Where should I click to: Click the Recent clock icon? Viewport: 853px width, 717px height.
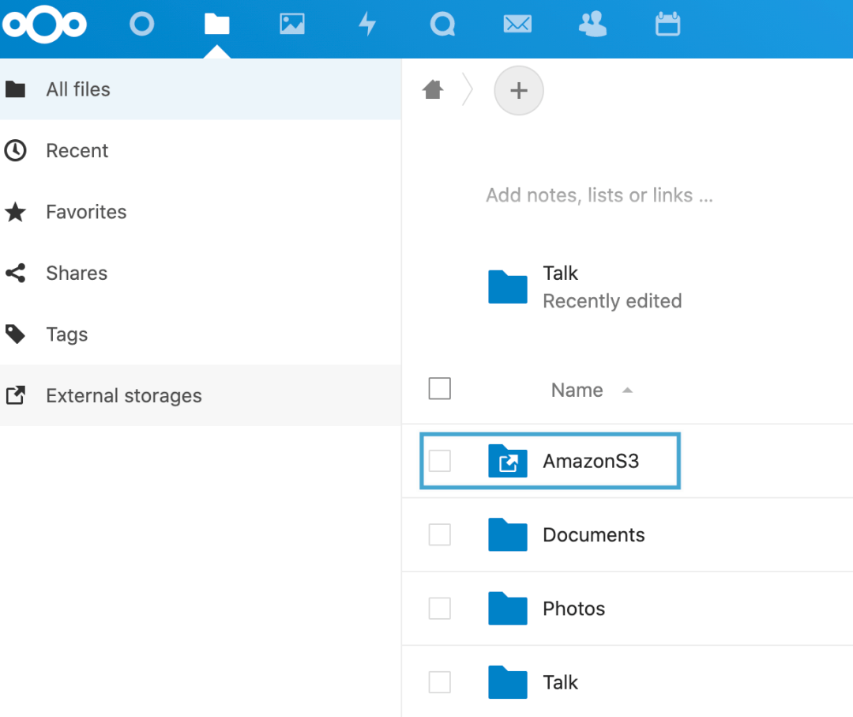[15, 150]
